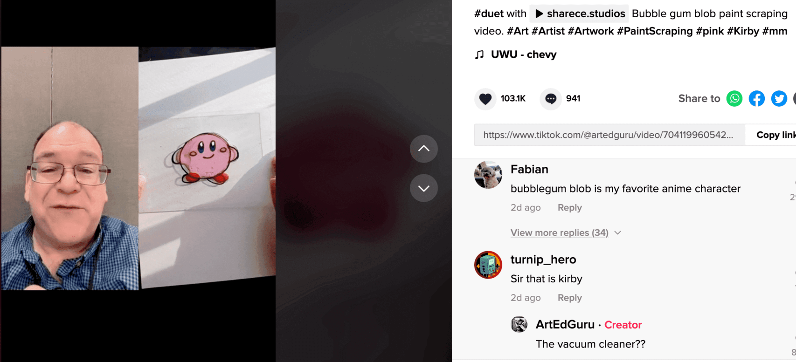
Task: Reply to Fabian's comment
Action: pos(569,208)
